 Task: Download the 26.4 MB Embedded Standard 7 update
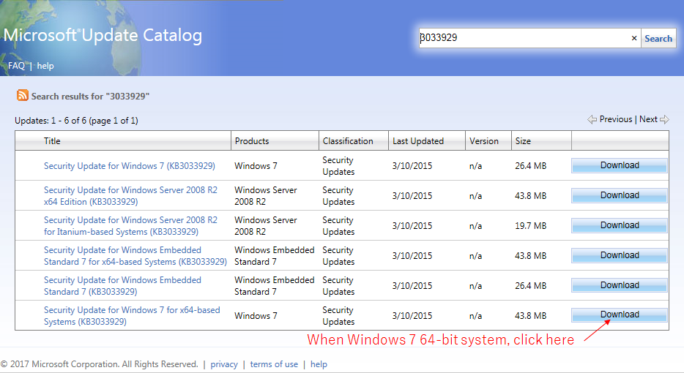620,286
